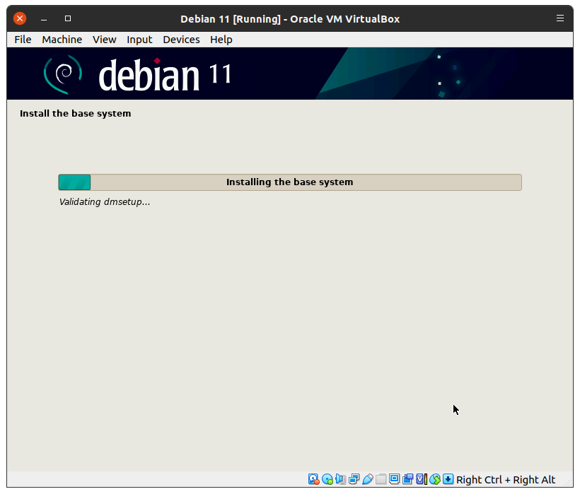Open the View menu

coord(104,40)
